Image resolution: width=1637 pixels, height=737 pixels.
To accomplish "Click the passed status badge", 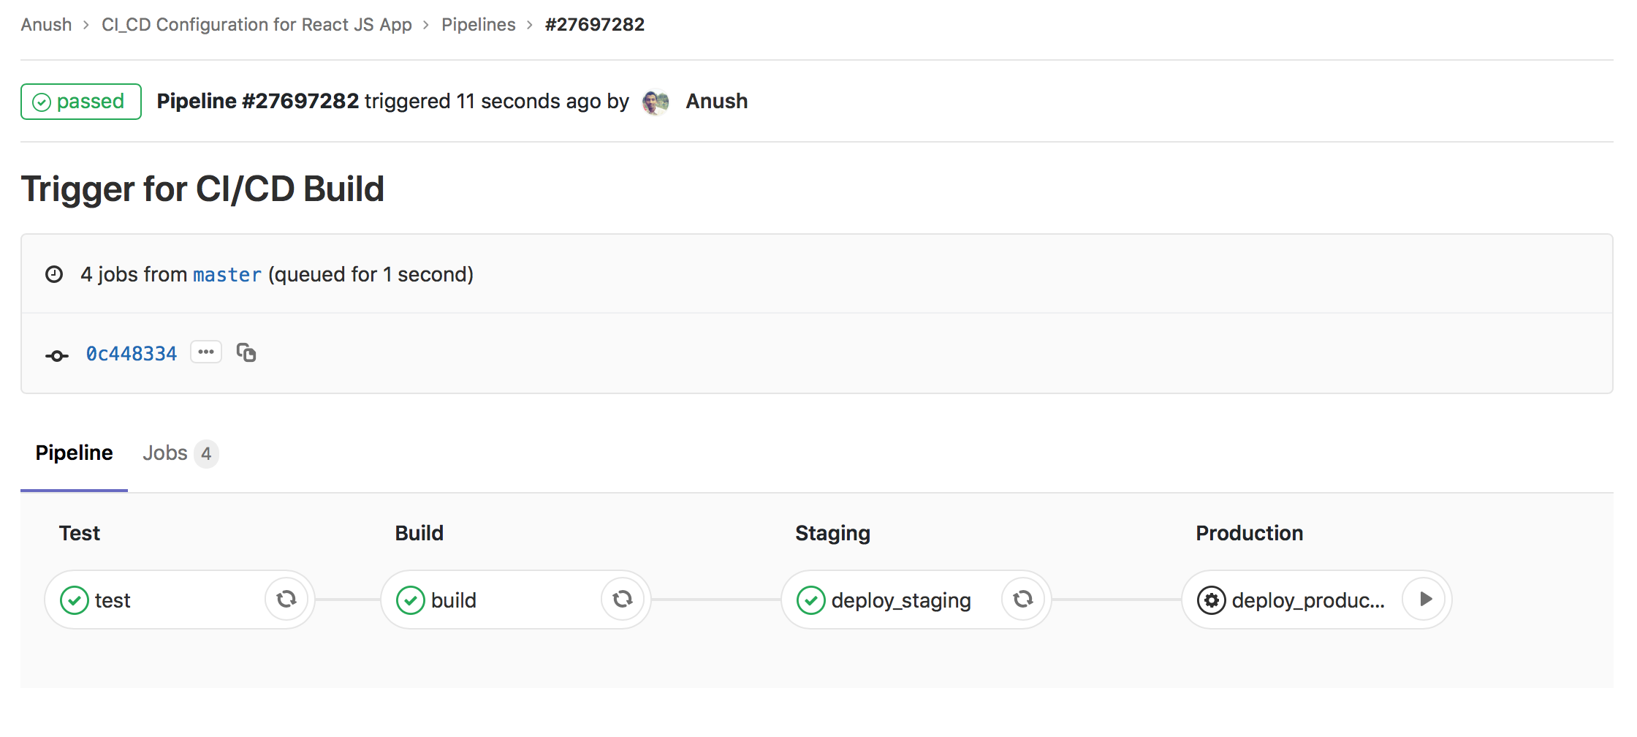I will point(81,102).
